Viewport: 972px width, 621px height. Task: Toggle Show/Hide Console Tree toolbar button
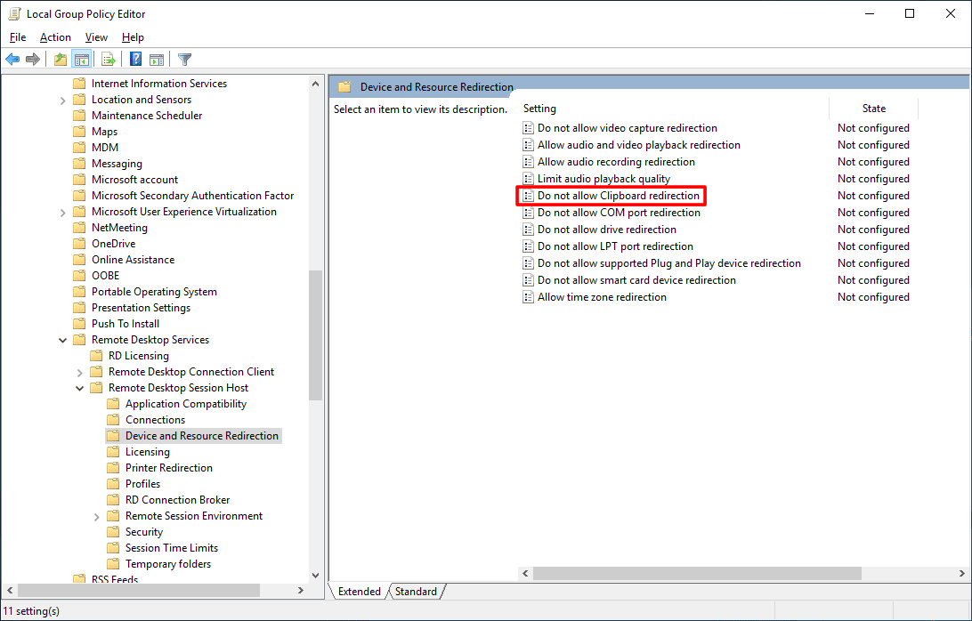(81, 60)
